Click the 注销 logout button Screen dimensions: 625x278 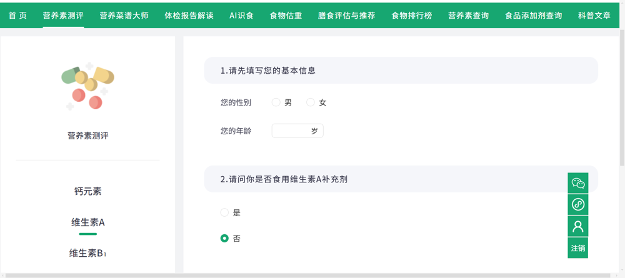tap(577, 248)
